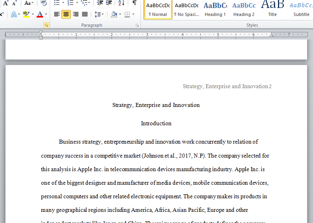Apply the text highlight color pen
The height and width of the screenshot is (223, 313).
26,14
